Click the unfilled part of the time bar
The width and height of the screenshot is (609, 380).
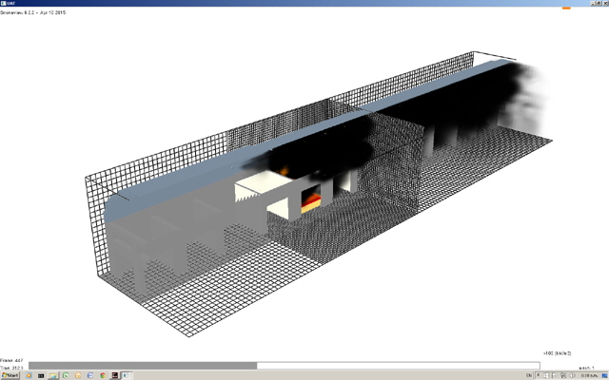[400, 365]
